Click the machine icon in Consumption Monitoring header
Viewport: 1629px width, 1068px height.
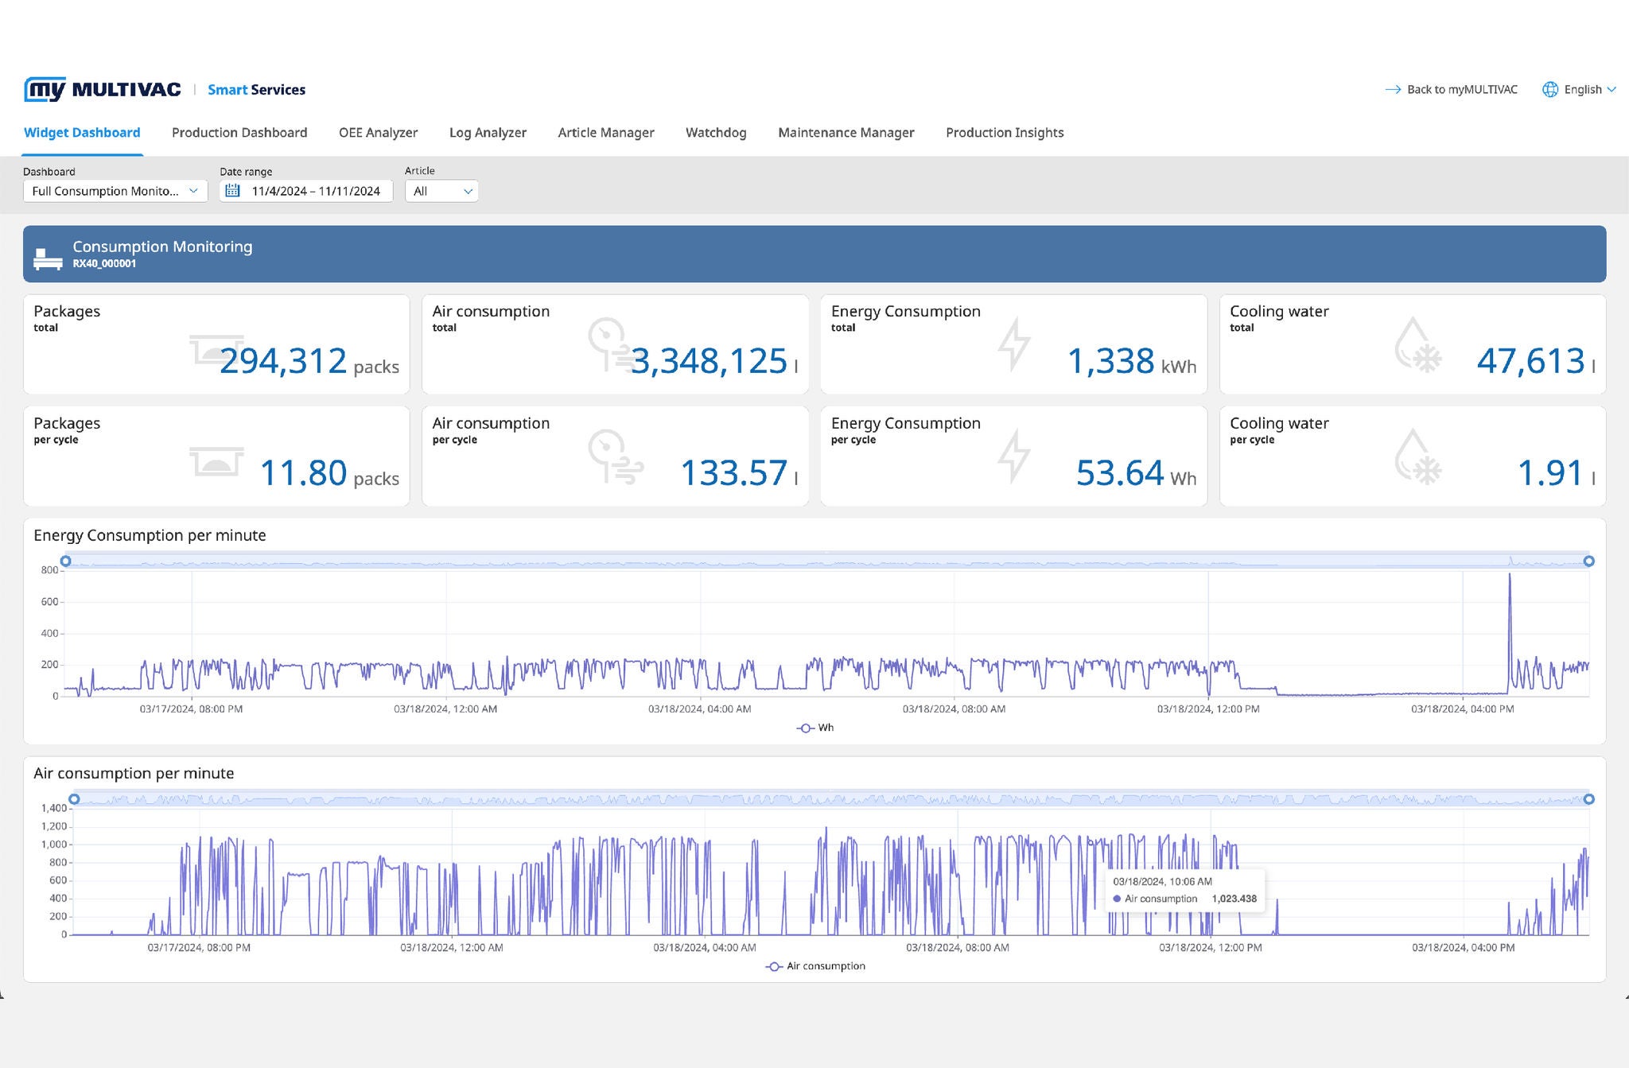pos(48,258)
